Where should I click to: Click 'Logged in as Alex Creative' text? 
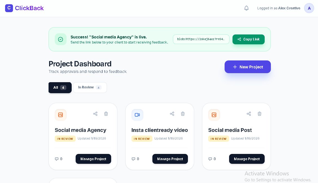[x=279, y=8]
